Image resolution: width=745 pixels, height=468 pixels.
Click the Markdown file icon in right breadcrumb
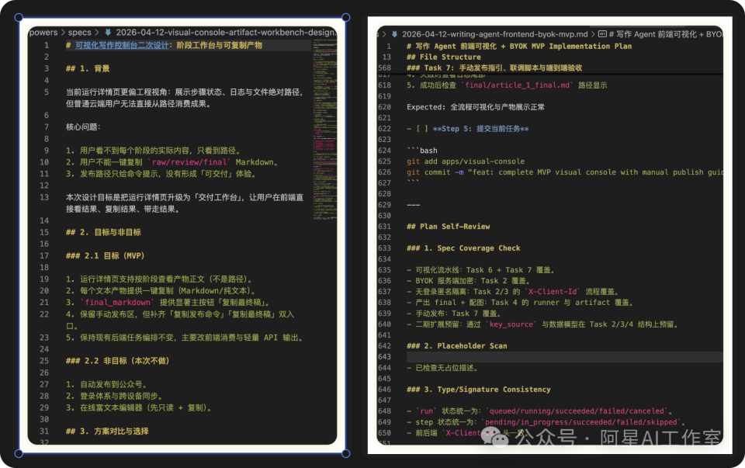click(x=394, y=34)
